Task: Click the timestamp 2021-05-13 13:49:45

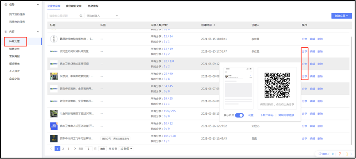Action: click(x=214, y=138)
